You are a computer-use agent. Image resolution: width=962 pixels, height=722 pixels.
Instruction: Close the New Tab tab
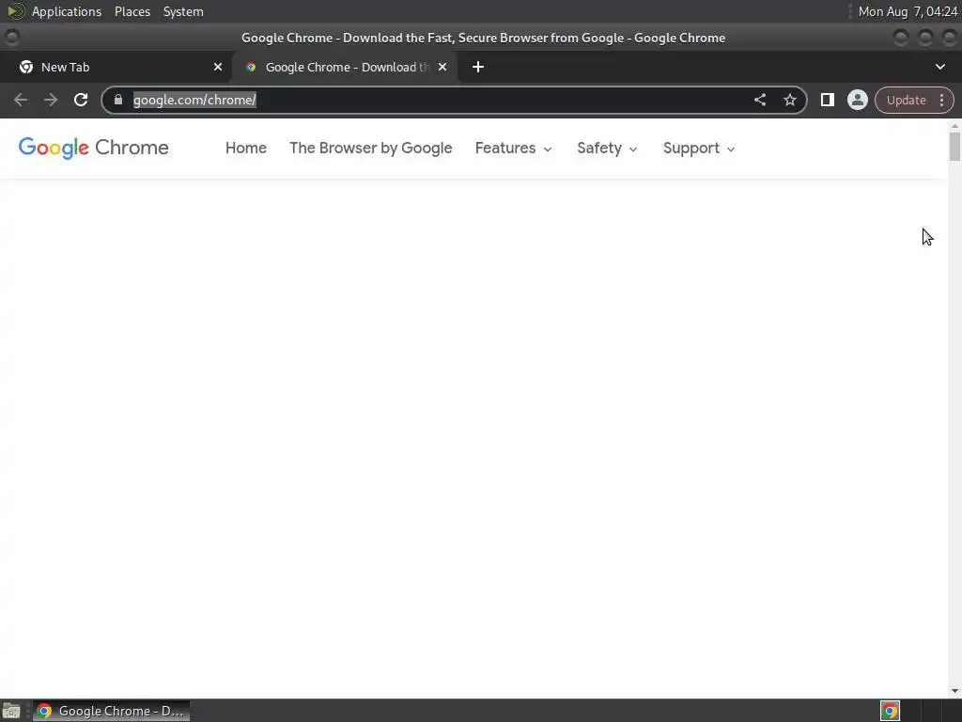click(218, 67)
